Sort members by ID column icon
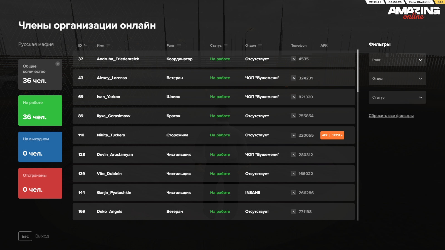 pos(86,46)
